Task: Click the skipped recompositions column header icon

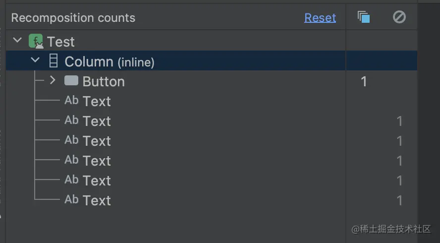Action: point(399,17)
